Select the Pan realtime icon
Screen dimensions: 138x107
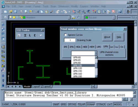pos(74,12)
